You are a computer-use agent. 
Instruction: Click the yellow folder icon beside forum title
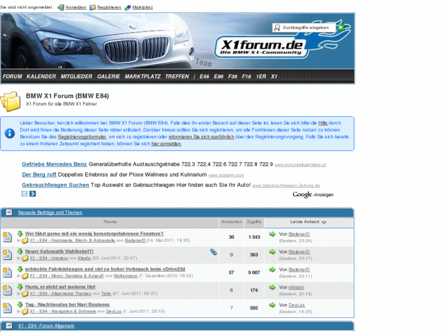pyautogui.click(x=10, y=101)
